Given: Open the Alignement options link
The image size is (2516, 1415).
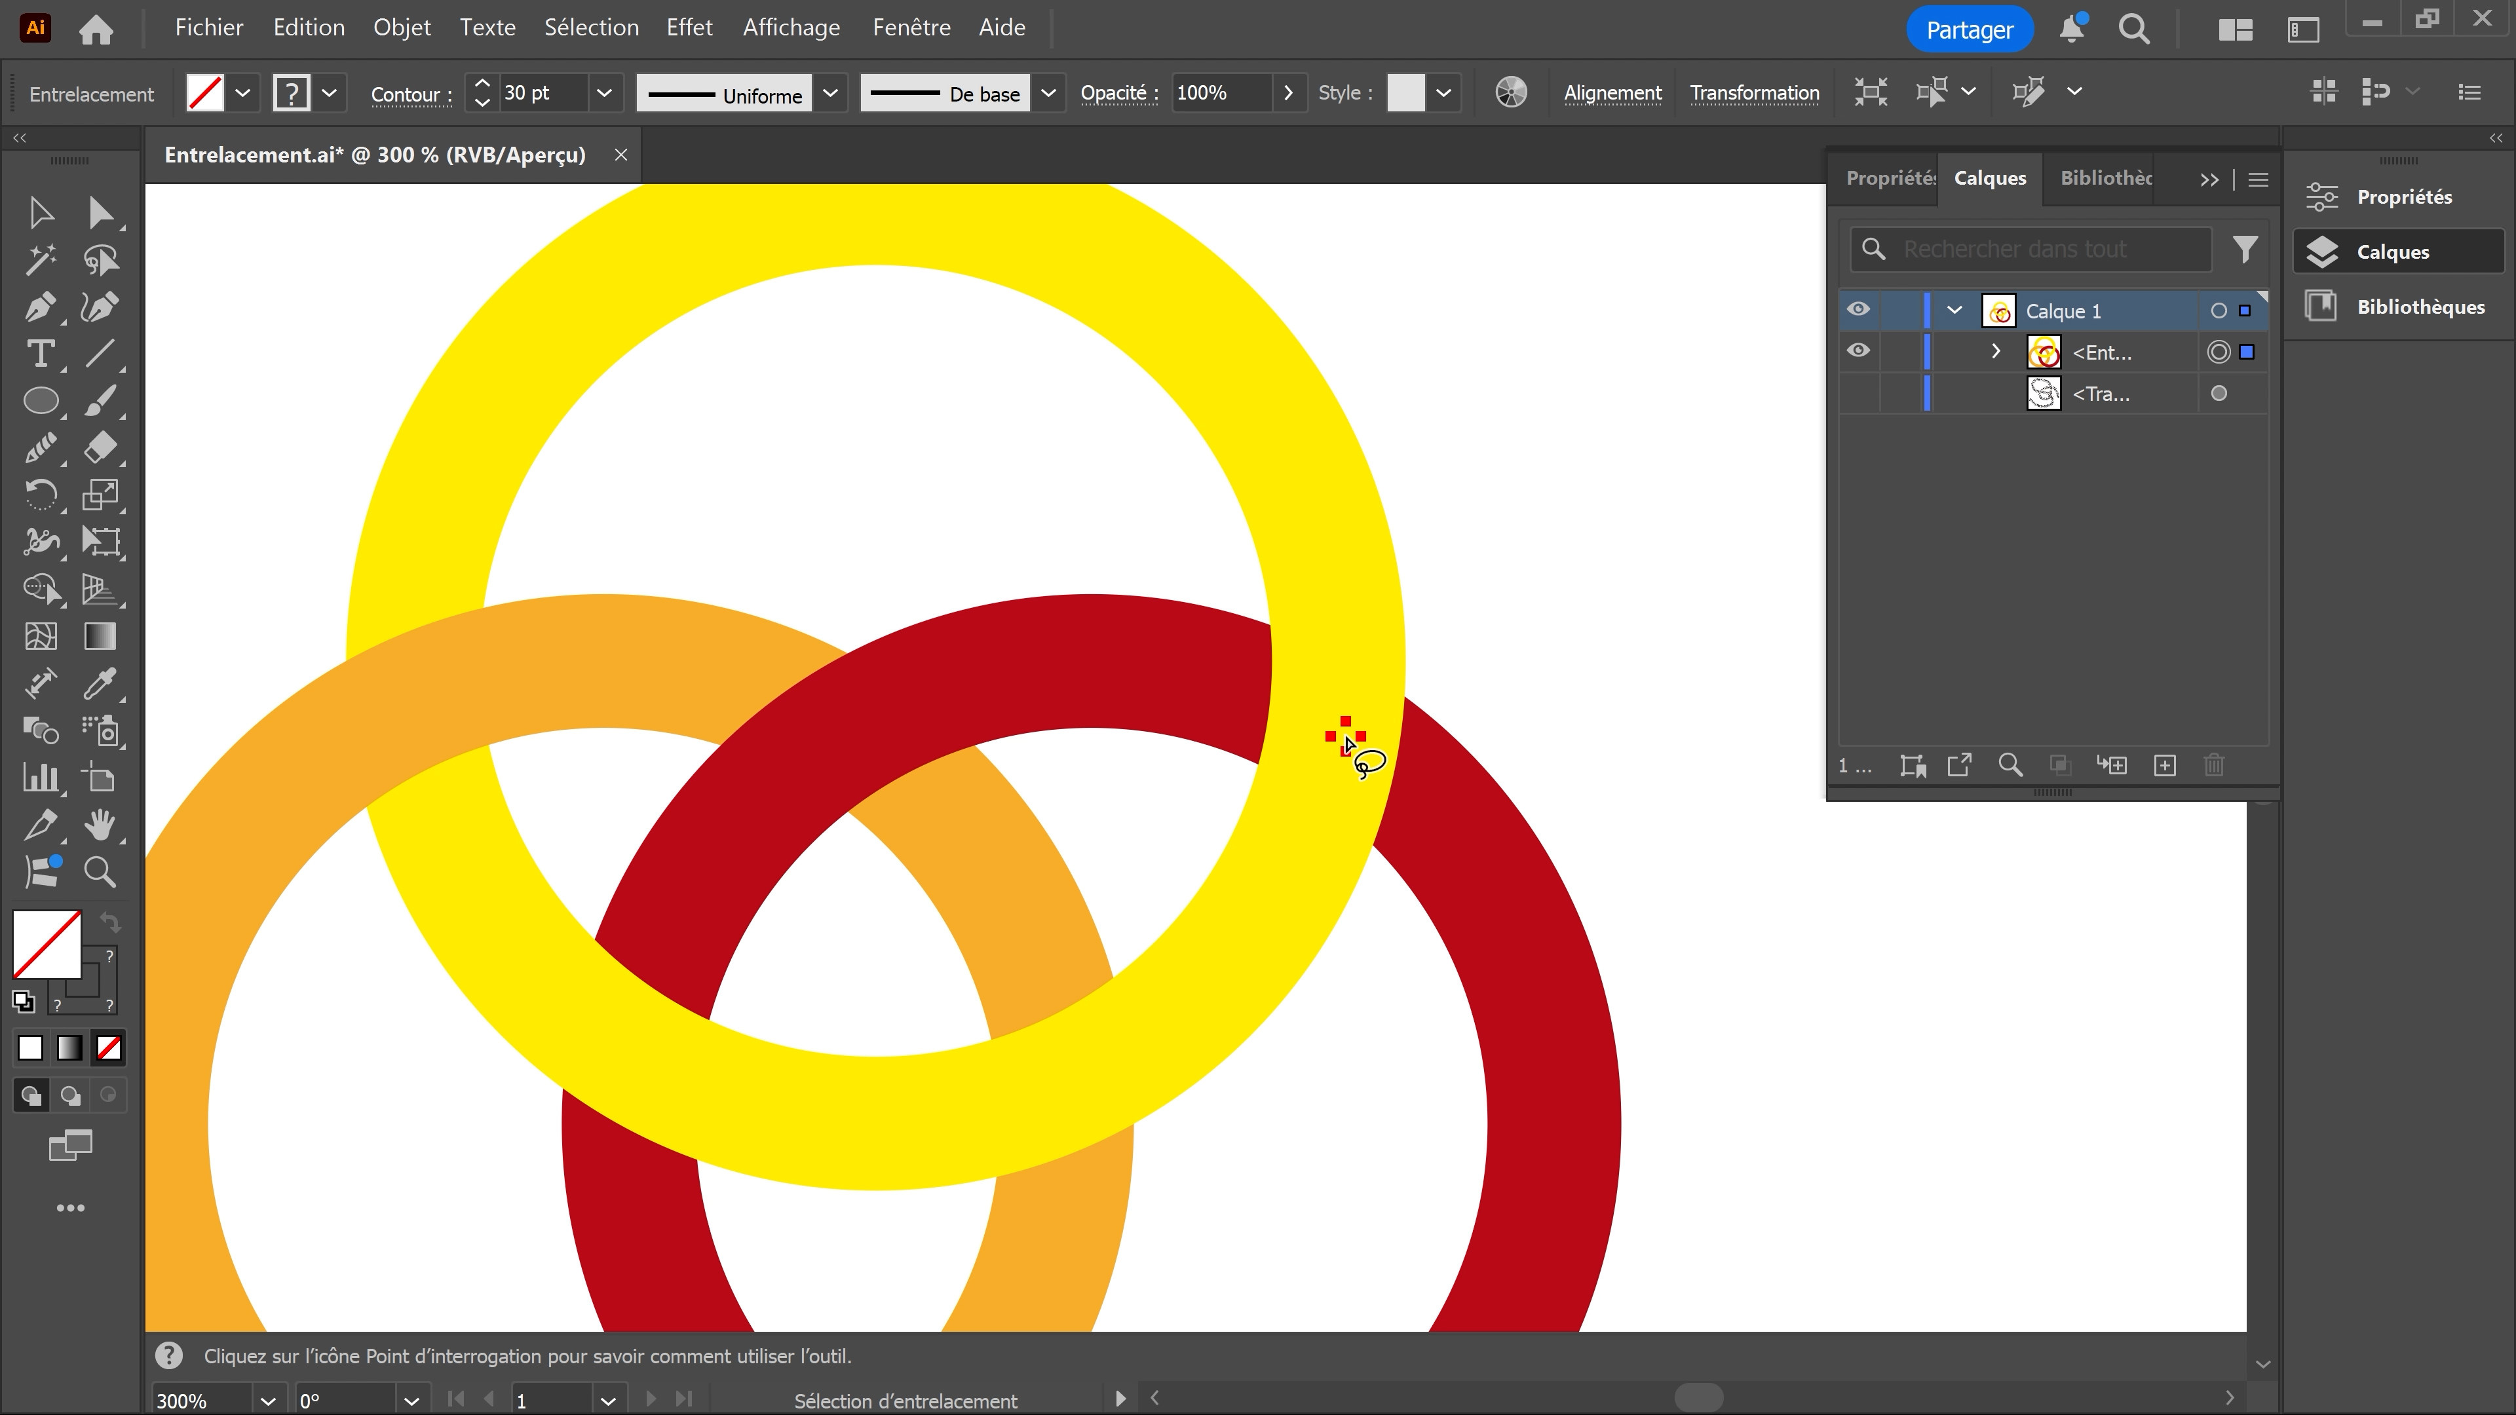Looking at the screenshot, I should tap(1612, 93).
